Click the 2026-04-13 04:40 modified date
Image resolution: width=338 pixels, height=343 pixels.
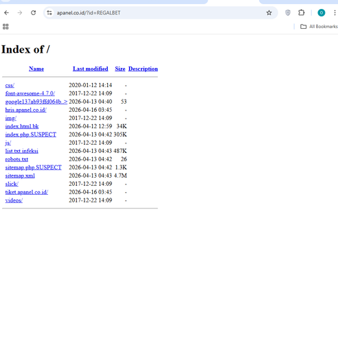coord(91,102)
